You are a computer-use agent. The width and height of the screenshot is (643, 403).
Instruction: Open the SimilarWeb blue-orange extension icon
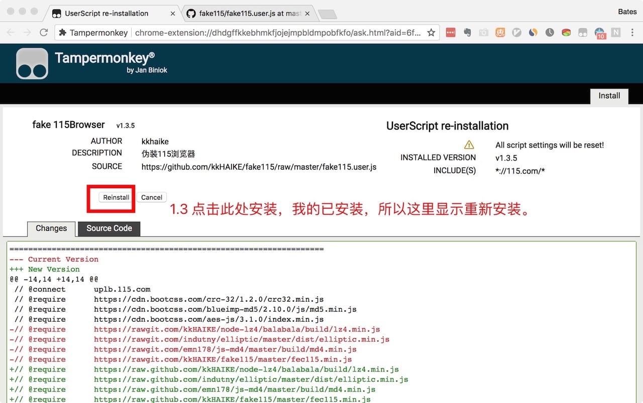pyautogui.click(x=533, y=33)
